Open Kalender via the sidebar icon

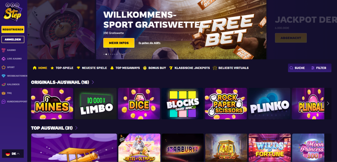(x=3, y=84)
